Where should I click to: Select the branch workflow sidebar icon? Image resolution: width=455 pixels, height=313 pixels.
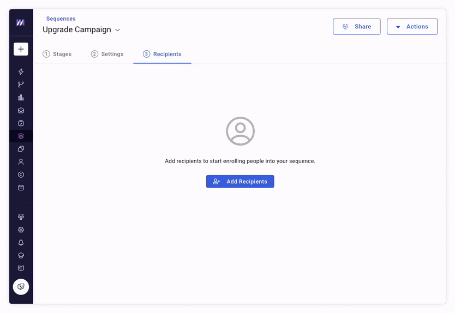21,85
